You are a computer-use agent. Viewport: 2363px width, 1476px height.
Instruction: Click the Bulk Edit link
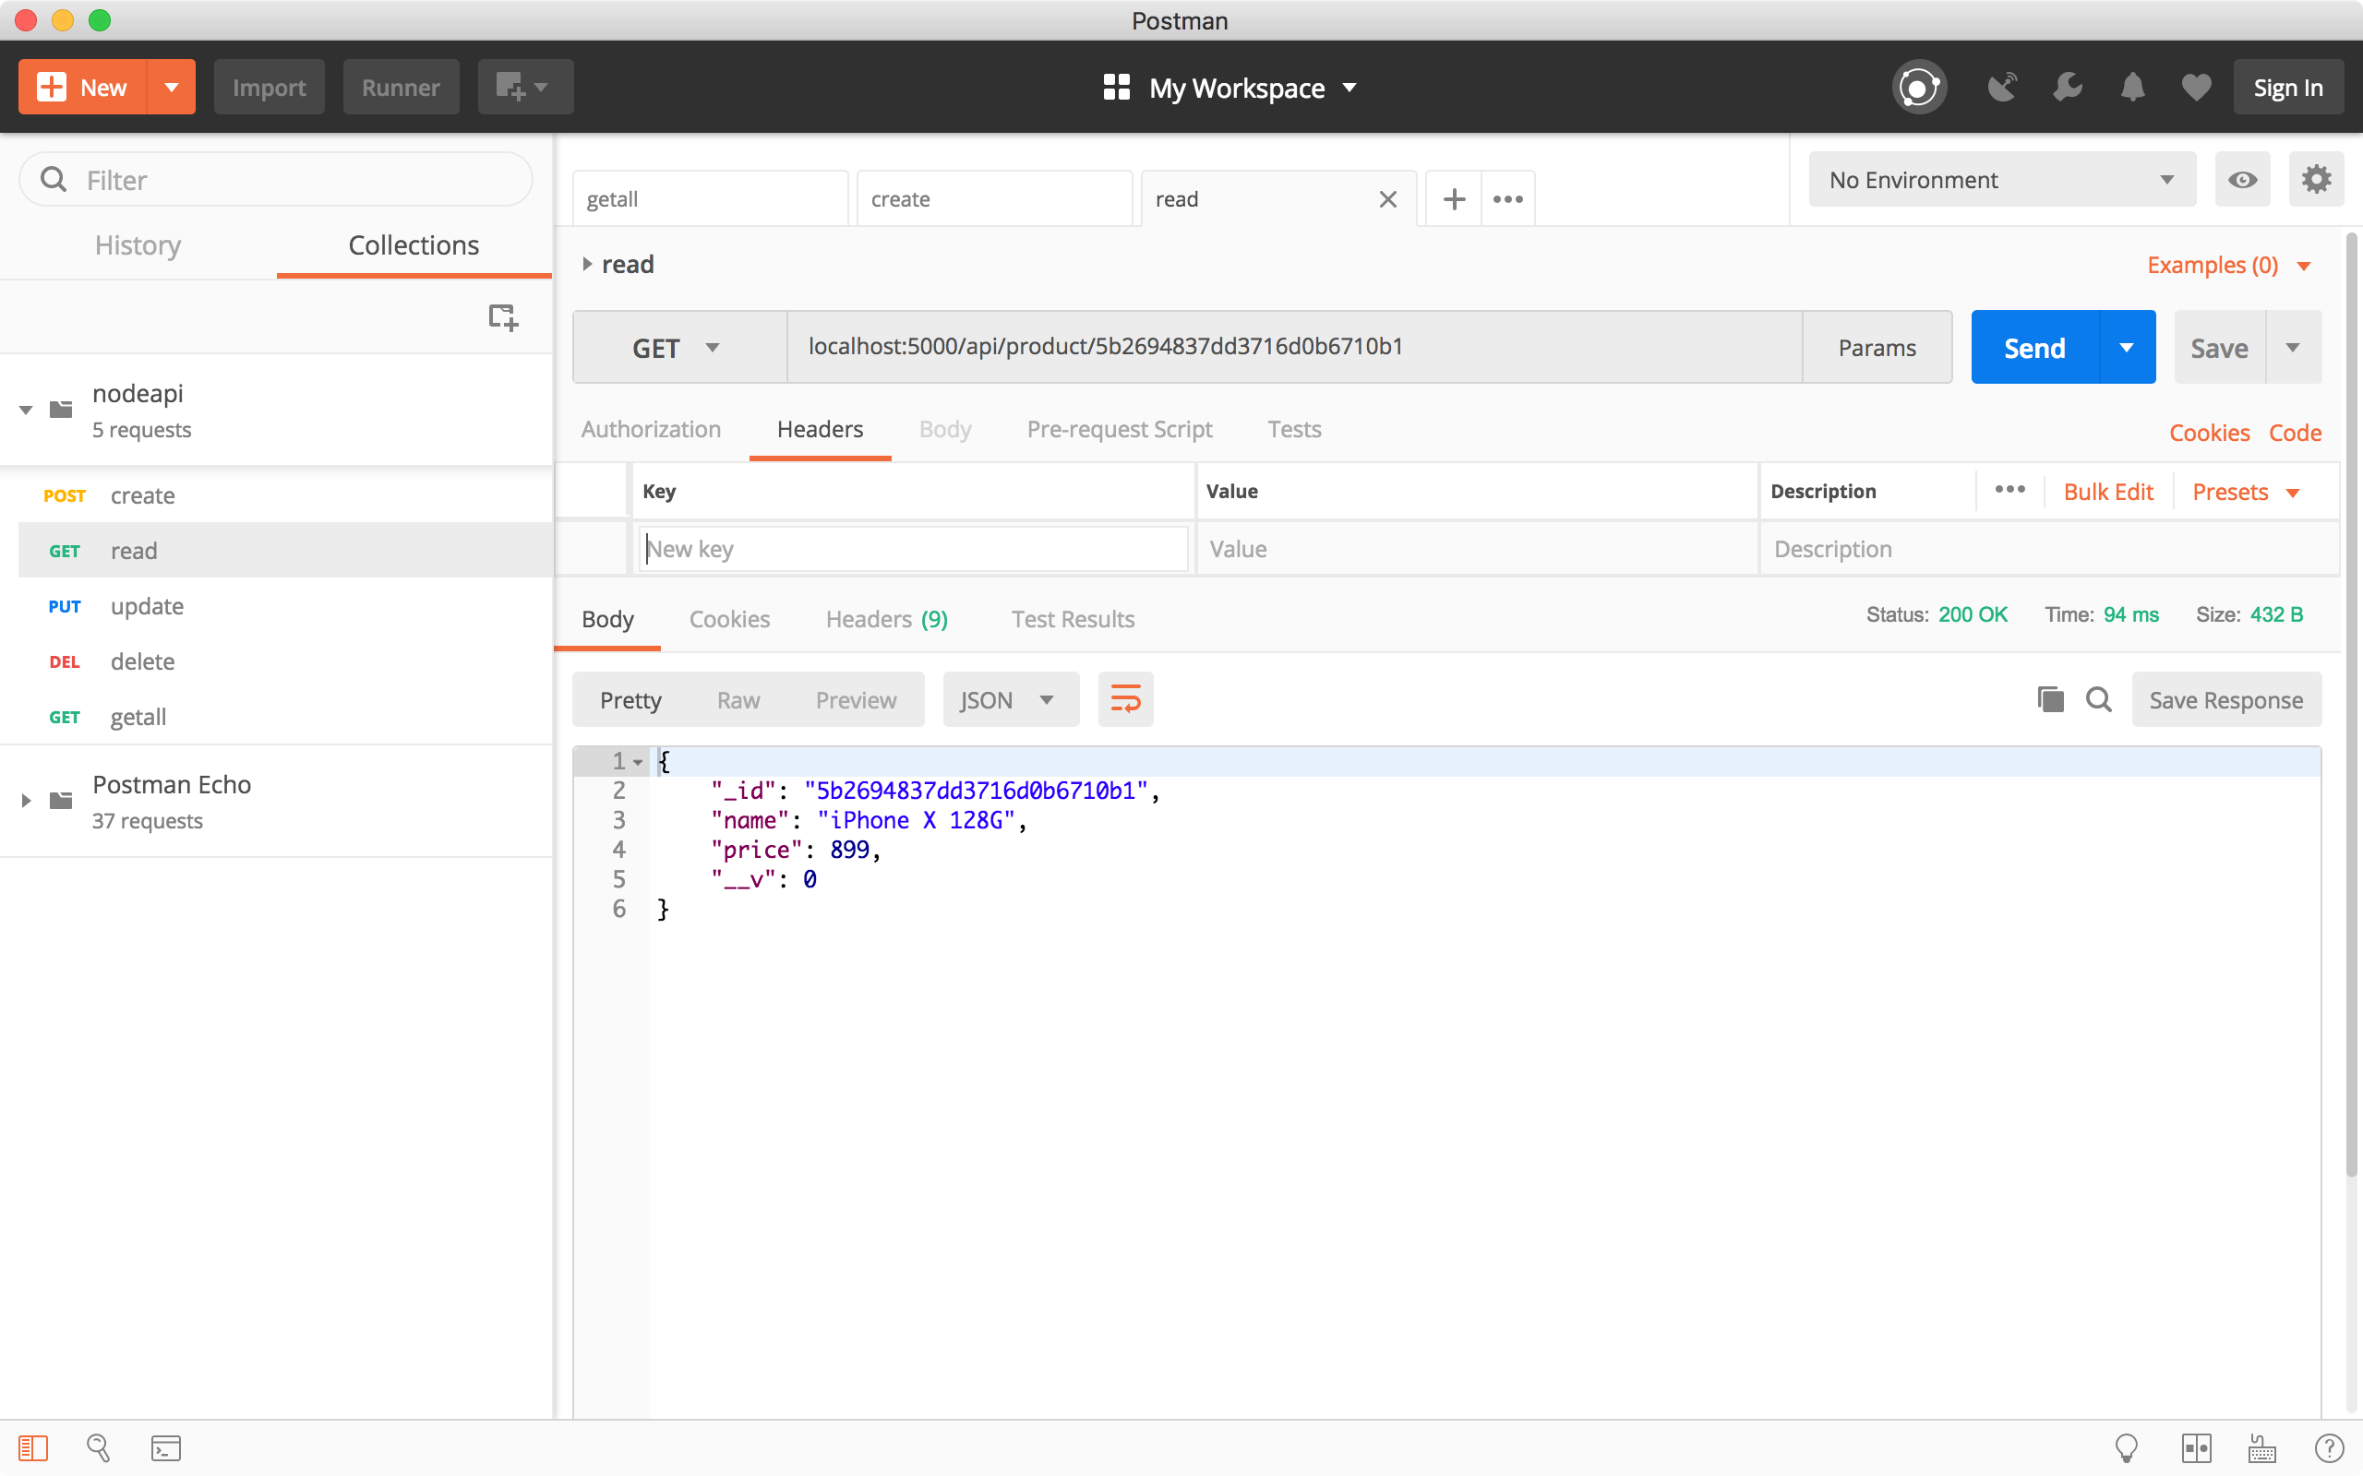(2108, 492)
